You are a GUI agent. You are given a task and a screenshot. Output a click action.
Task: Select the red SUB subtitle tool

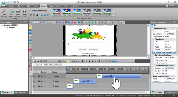tap(30, 50)
